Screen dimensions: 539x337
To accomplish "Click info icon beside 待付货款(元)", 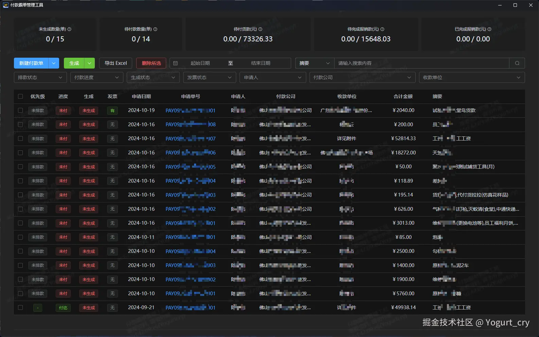I will point(260,29).
